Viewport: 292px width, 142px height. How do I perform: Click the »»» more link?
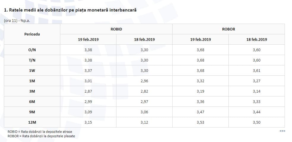click(x=282, y=131)
